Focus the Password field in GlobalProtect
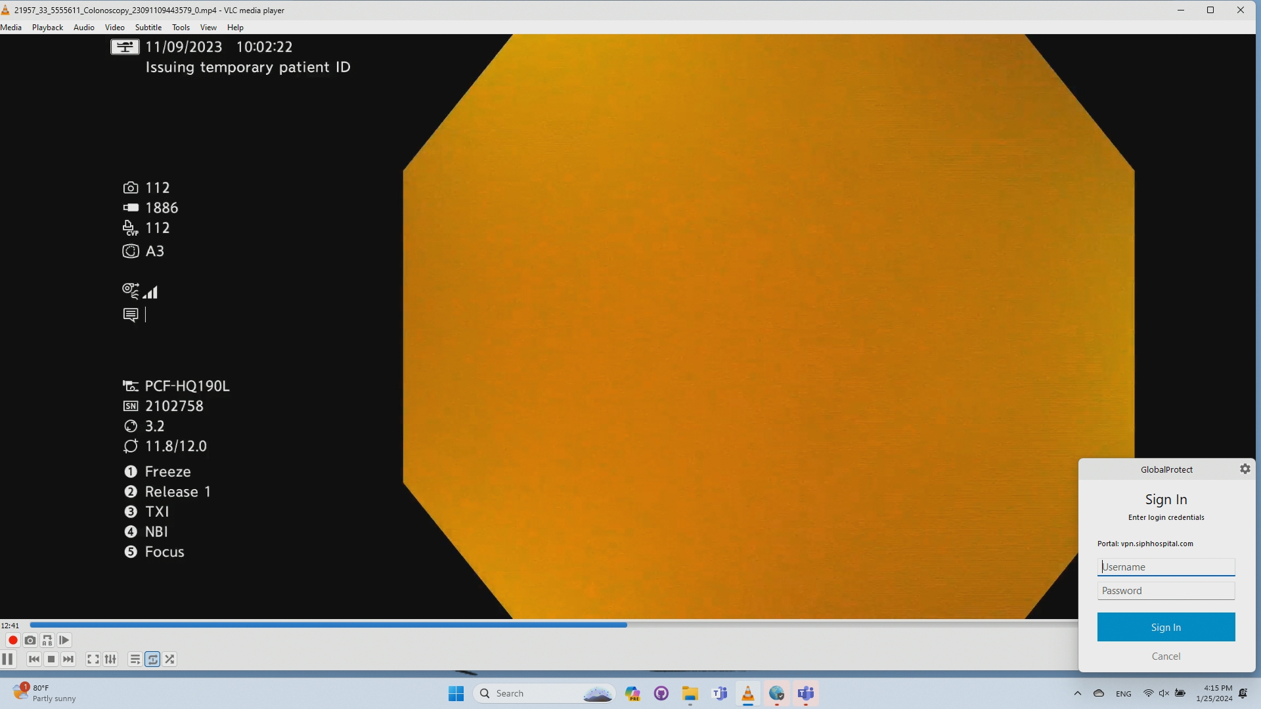The image size is (1261, 709). (1166, 591)
